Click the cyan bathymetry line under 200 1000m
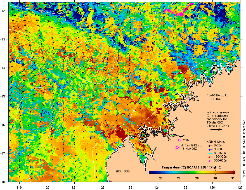This screenshot has height=190, width=246. coord(121,174)
